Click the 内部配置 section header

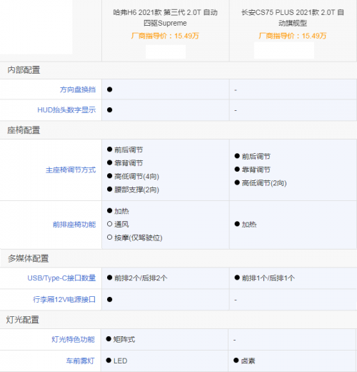click(x=24, y=70)
